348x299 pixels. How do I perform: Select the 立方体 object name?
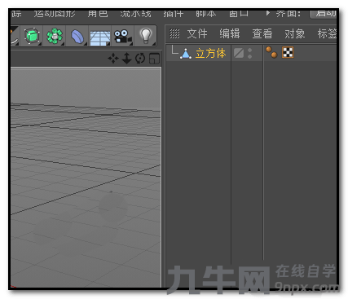[210, 53]
